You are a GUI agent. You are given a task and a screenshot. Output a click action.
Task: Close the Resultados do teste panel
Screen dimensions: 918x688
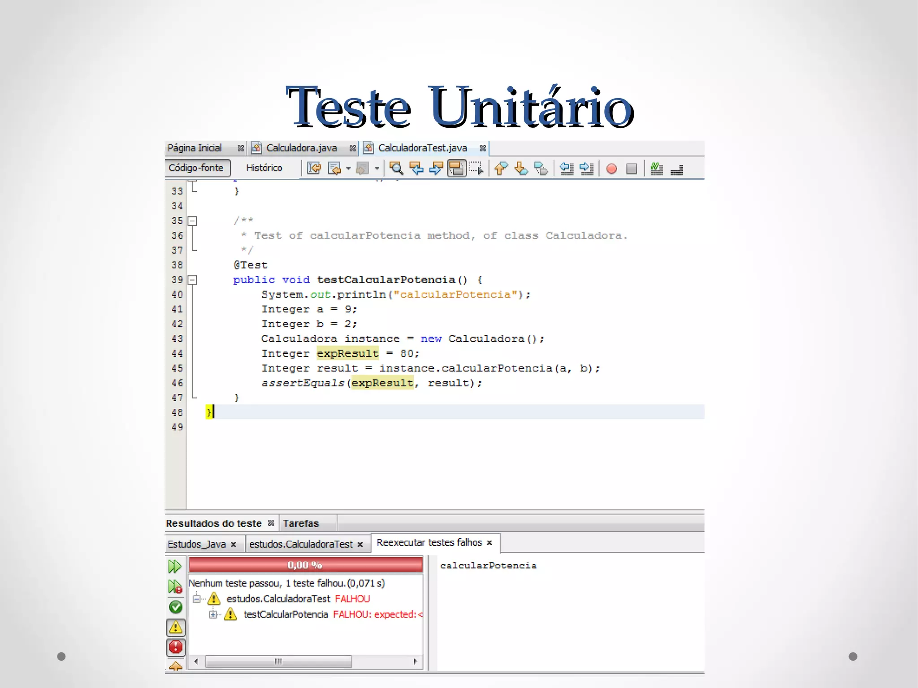pos(271,523)
